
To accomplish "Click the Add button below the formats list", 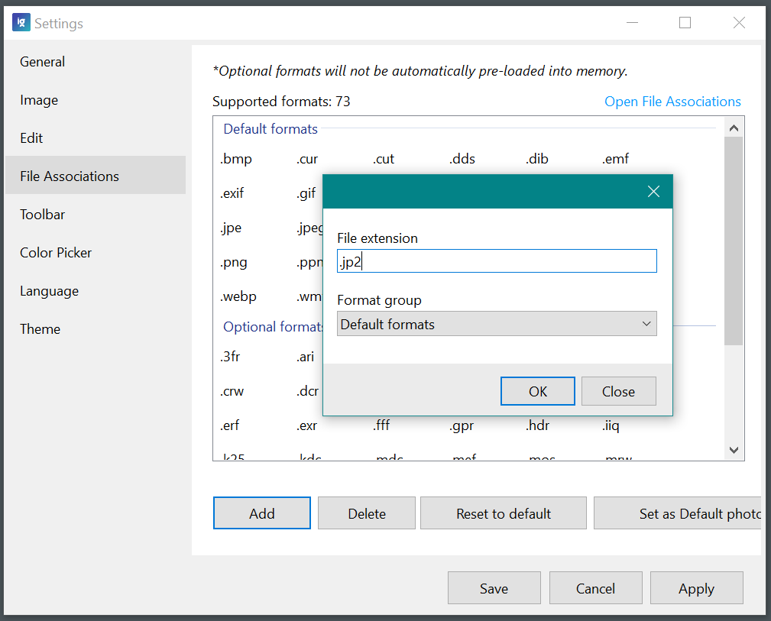I will [x=261, y=513].
